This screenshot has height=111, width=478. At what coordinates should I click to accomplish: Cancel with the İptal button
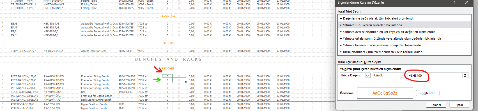click(x=459, y=105)
